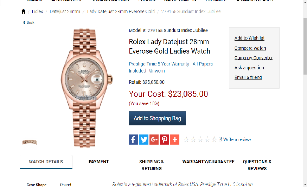Share on Google Plus icon
Screen dimensions: 307x187
[x=154, y=139]
